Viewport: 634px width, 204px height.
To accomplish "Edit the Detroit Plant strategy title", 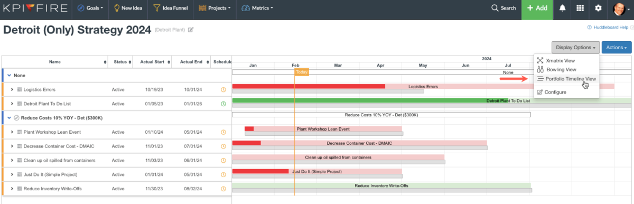I will [191, 30].
